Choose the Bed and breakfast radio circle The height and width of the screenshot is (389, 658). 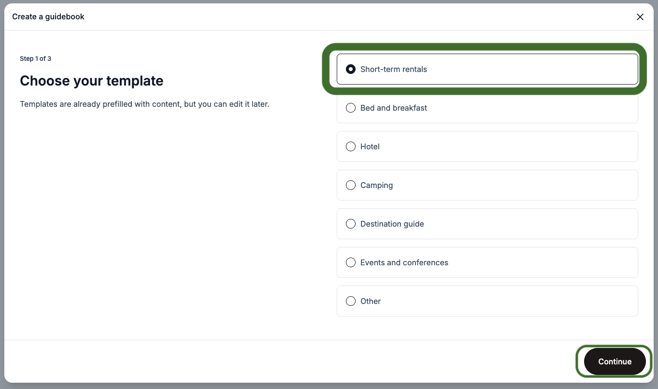tap(351, 108)
